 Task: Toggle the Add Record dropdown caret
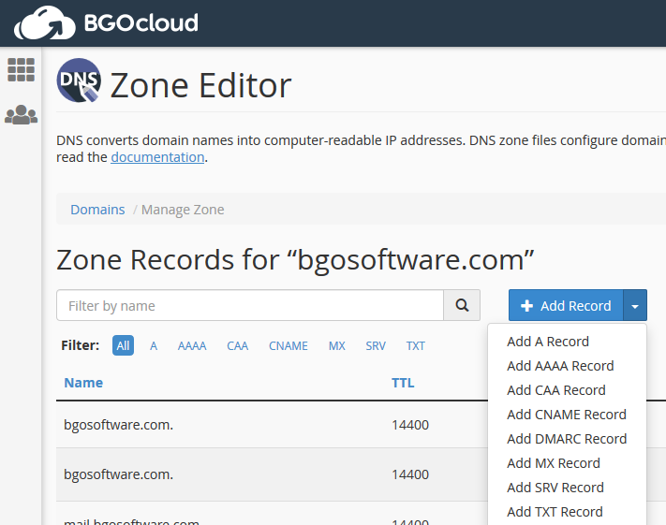tap(635, 305)
